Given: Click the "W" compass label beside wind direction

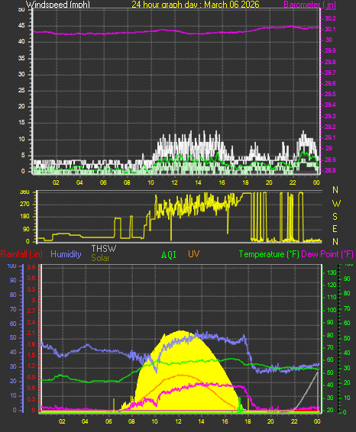Looking at the screenshot, I should tap(336, 204).
